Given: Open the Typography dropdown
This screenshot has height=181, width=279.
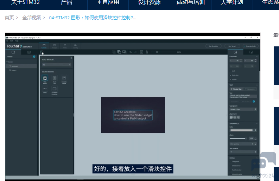Looking at the screenshot, I should tap(243, 109).
